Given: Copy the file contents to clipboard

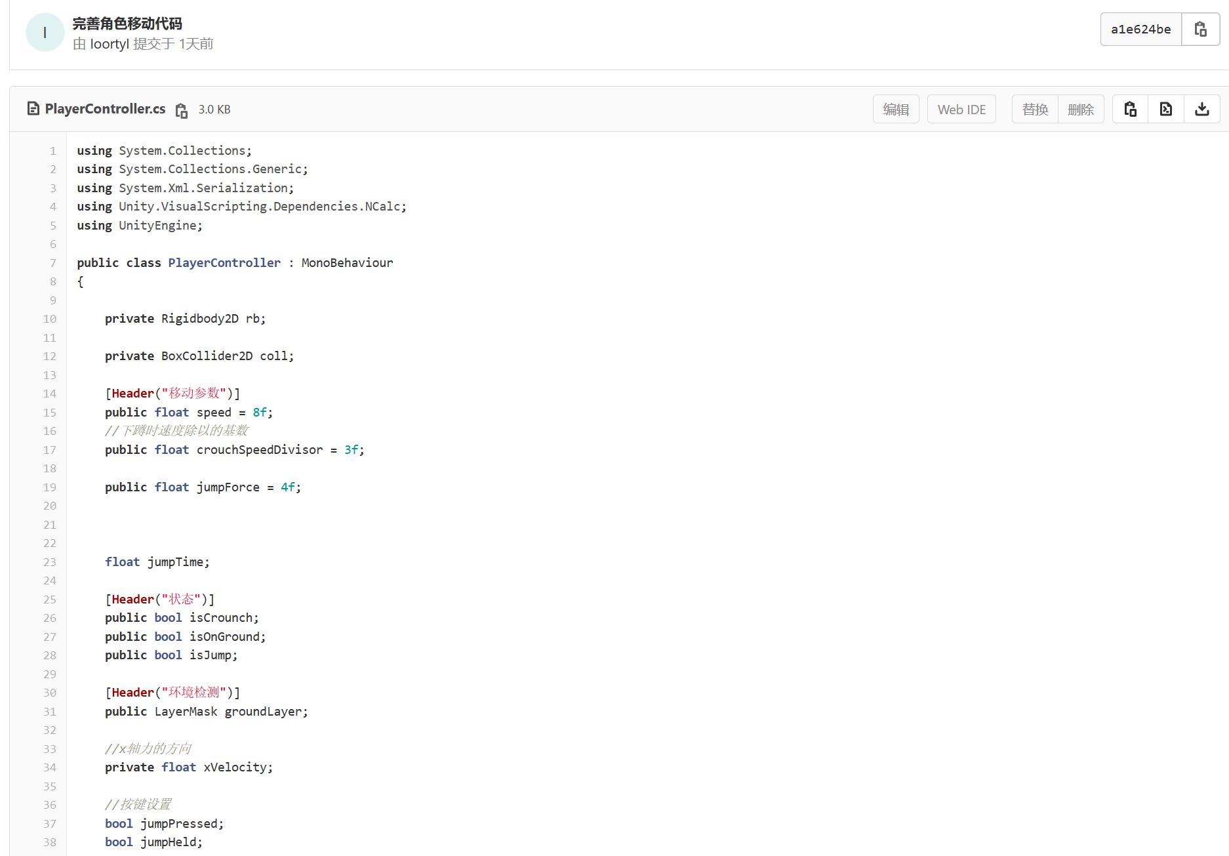Looking at the screenshot, I should click(x=1130, y=109).
